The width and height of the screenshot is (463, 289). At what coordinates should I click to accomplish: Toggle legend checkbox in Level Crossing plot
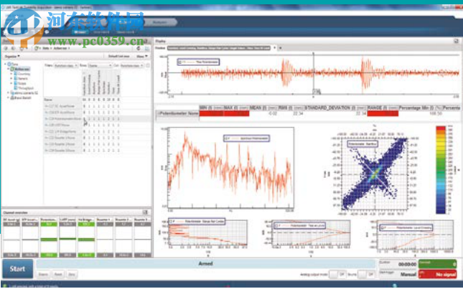tap(383, 227)
